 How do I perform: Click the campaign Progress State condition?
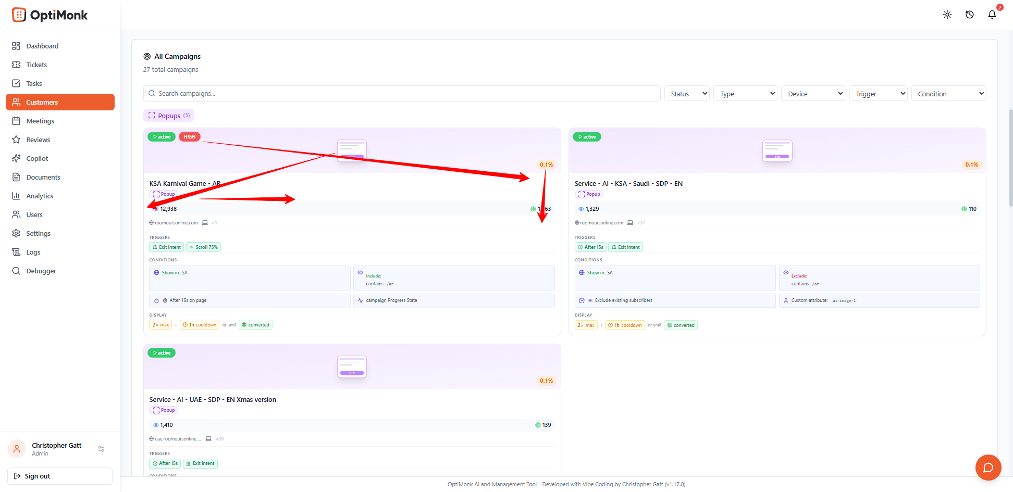click(x=454, y=300)
